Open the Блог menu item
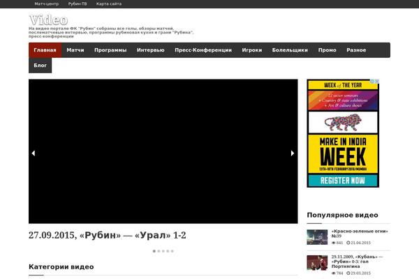419x279 pixels. [40, 66]
